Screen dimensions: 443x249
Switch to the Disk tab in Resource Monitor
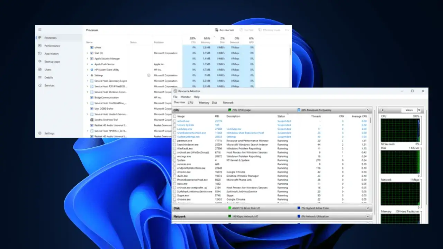tap(215, 102)
